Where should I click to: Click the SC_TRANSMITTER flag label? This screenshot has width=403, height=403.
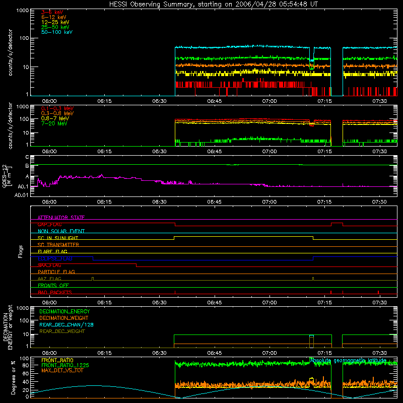click(x=58, y=245)
